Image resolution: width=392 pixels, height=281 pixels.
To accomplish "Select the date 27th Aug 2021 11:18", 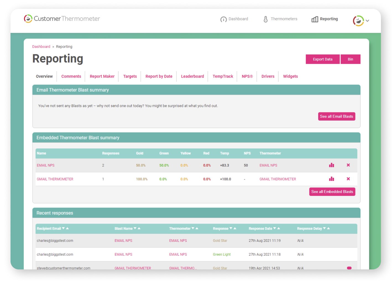I will tap(265, 255).
